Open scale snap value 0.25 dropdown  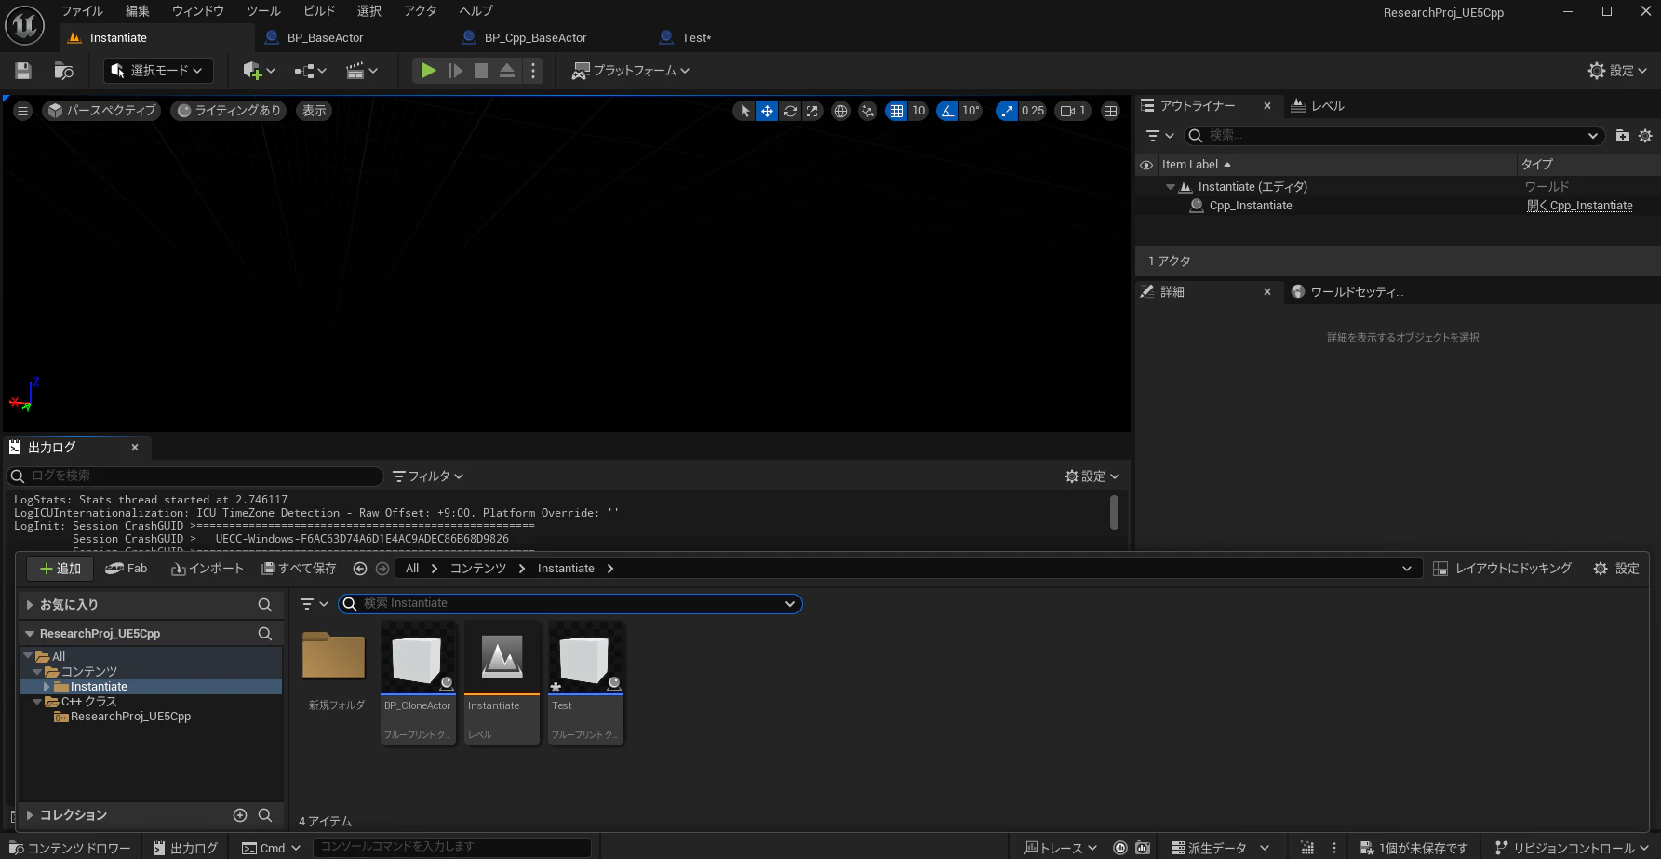pyautogui.click(x=1033, y=111)
